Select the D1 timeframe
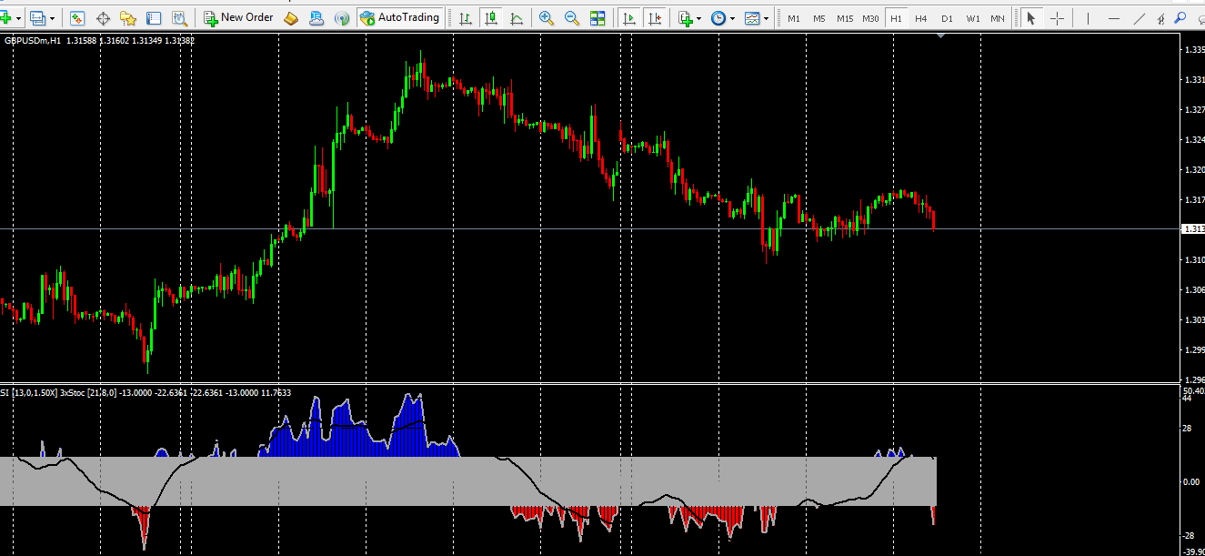Screen dimensions: 1205x556 pos(947,18)
